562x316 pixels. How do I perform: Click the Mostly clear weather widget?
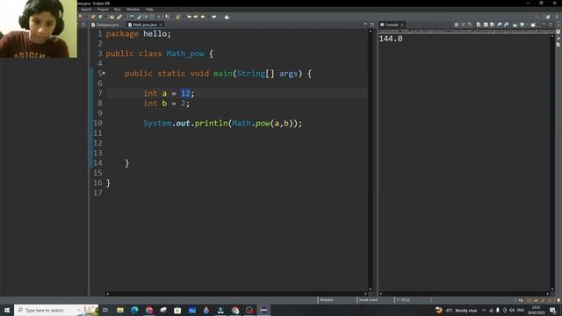(x=457, y=310)
